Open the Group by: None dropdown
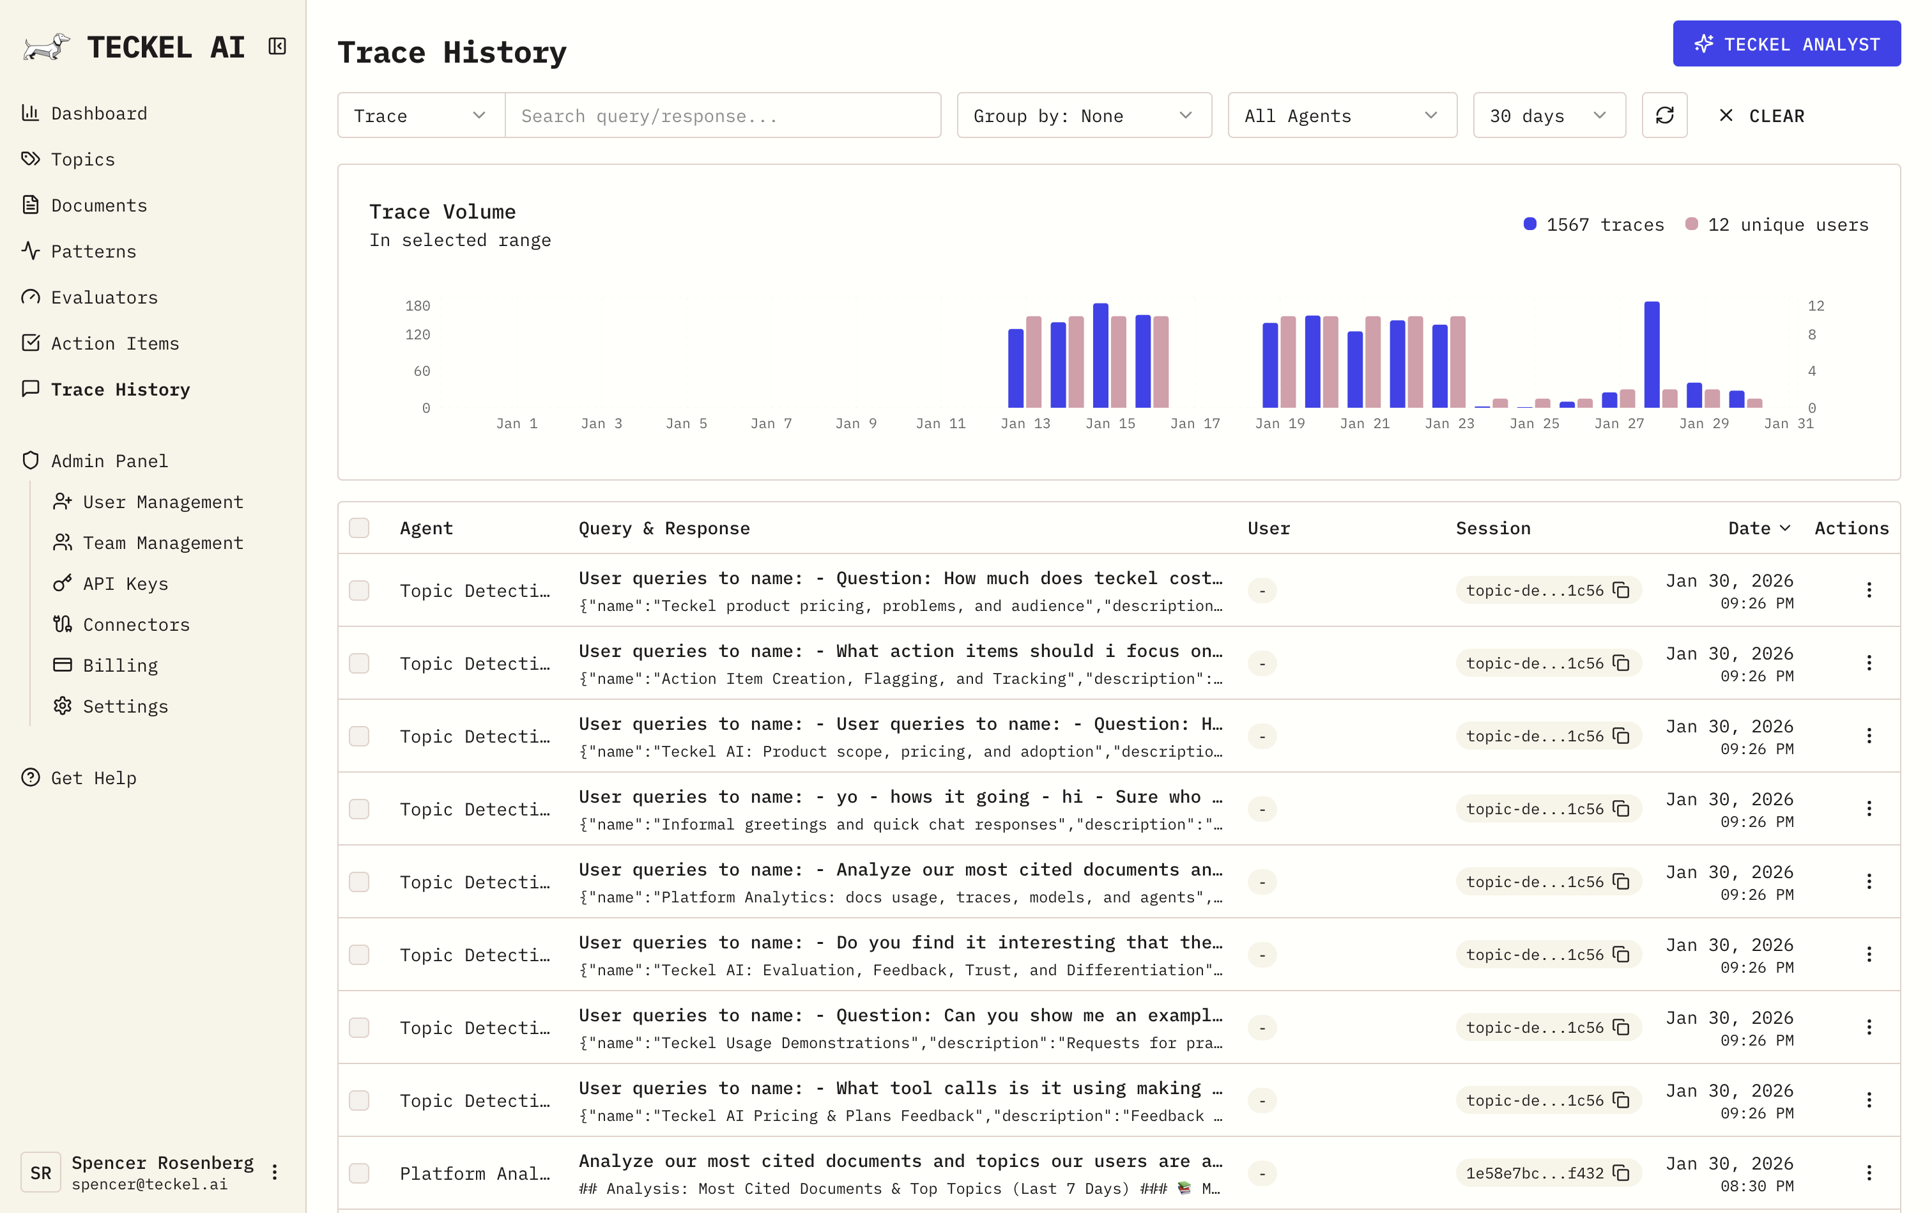Image resolution: width=1932 pixels, height=1213 pixels. click(x=1084, y=116)
